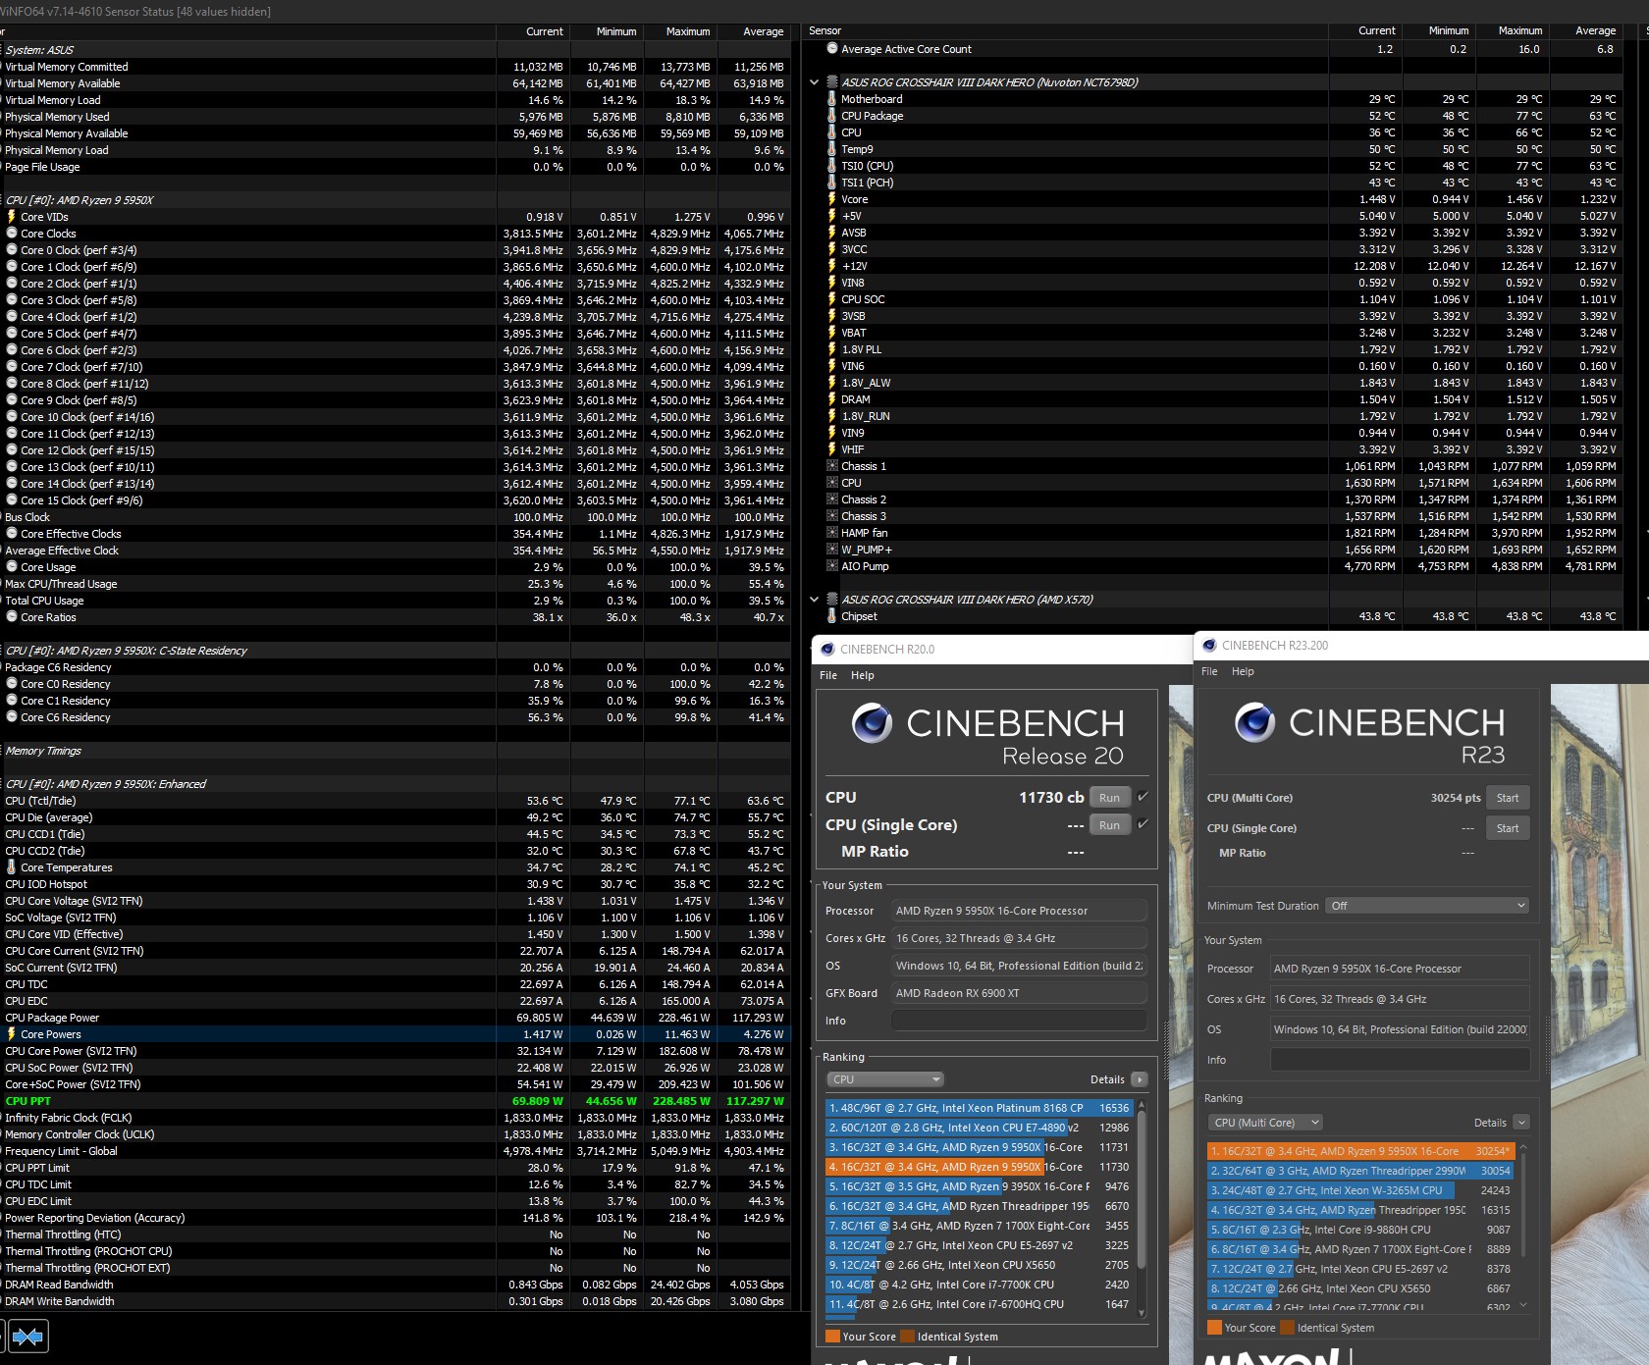The width and height of the screenshot is (1649, 1365).
Task: Open the CPU (Multi Core) ranking dropdown in R23
Action: click(1265, 1123)
